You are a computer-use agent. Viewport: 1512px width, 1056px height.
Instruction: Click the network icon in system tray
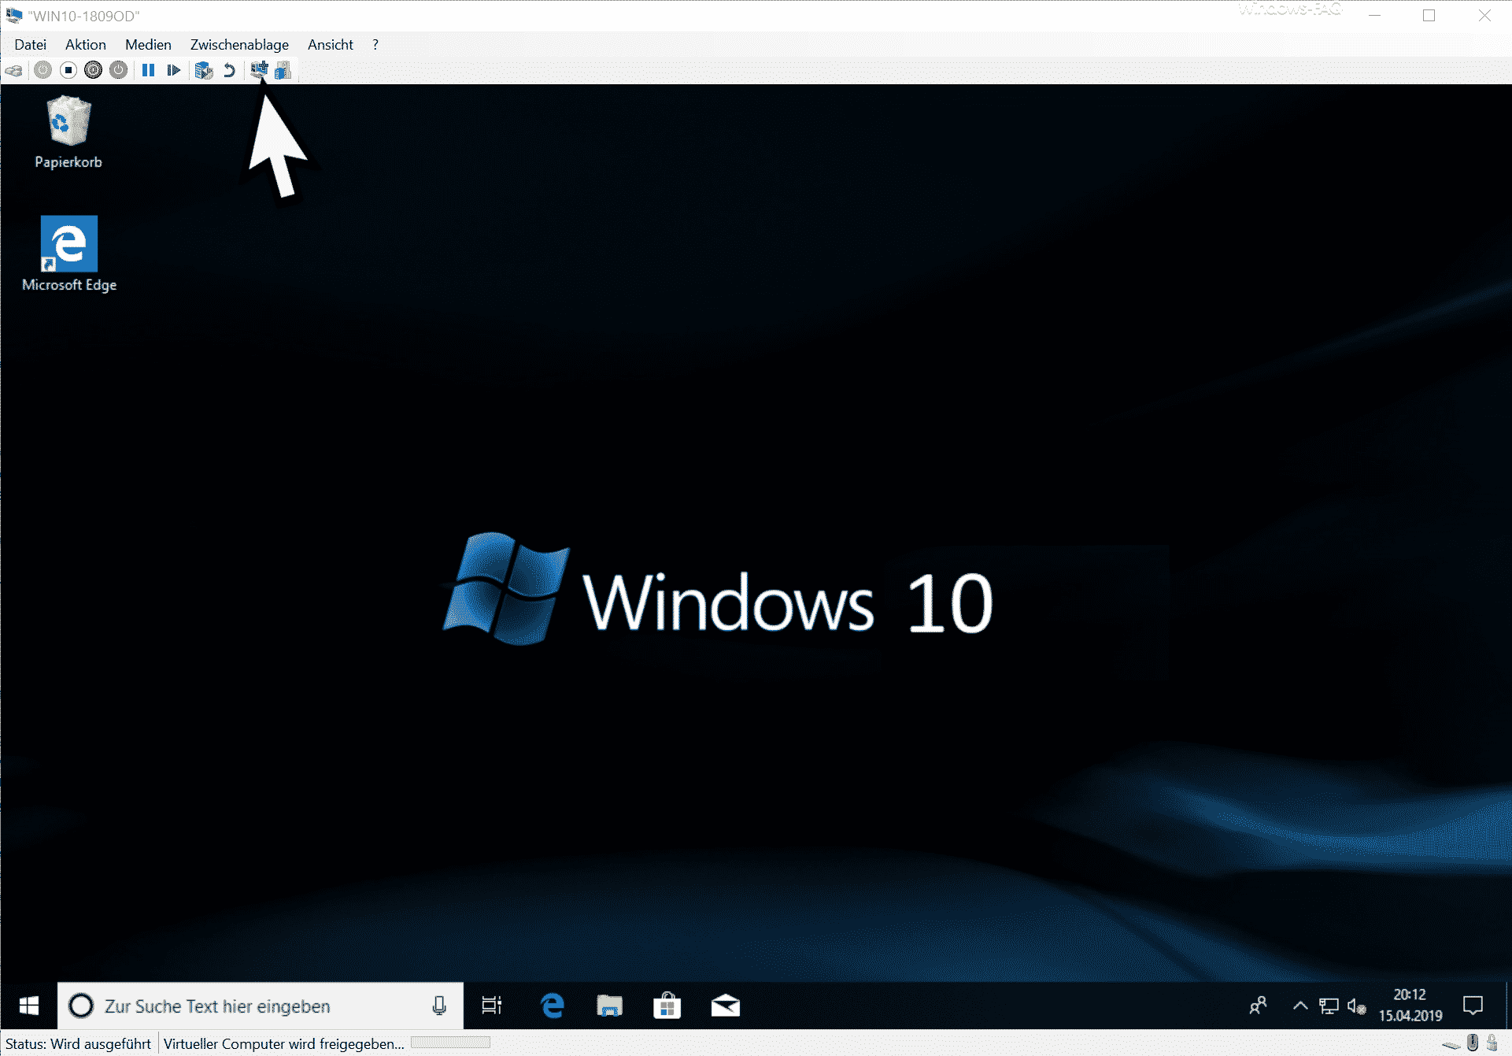pyautogui.click(x=1329, y=1006)
